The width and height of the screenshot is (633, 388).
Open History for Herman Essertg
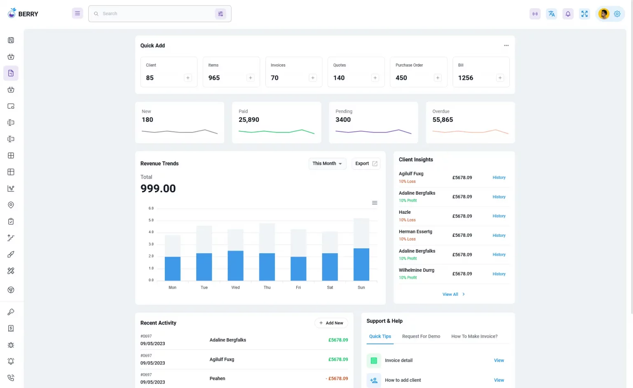(499, 235)
